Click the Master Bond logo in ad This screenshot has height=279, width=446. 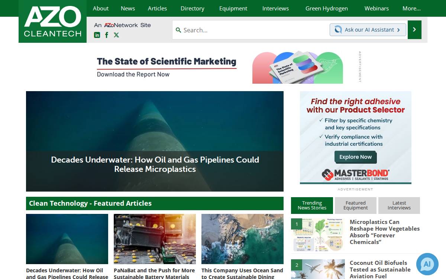356,174
